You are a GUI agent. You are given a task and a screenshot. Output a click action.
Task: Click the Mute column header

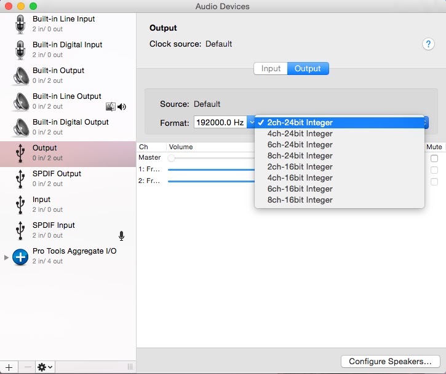pyautogui.click(x=434, y=147)
